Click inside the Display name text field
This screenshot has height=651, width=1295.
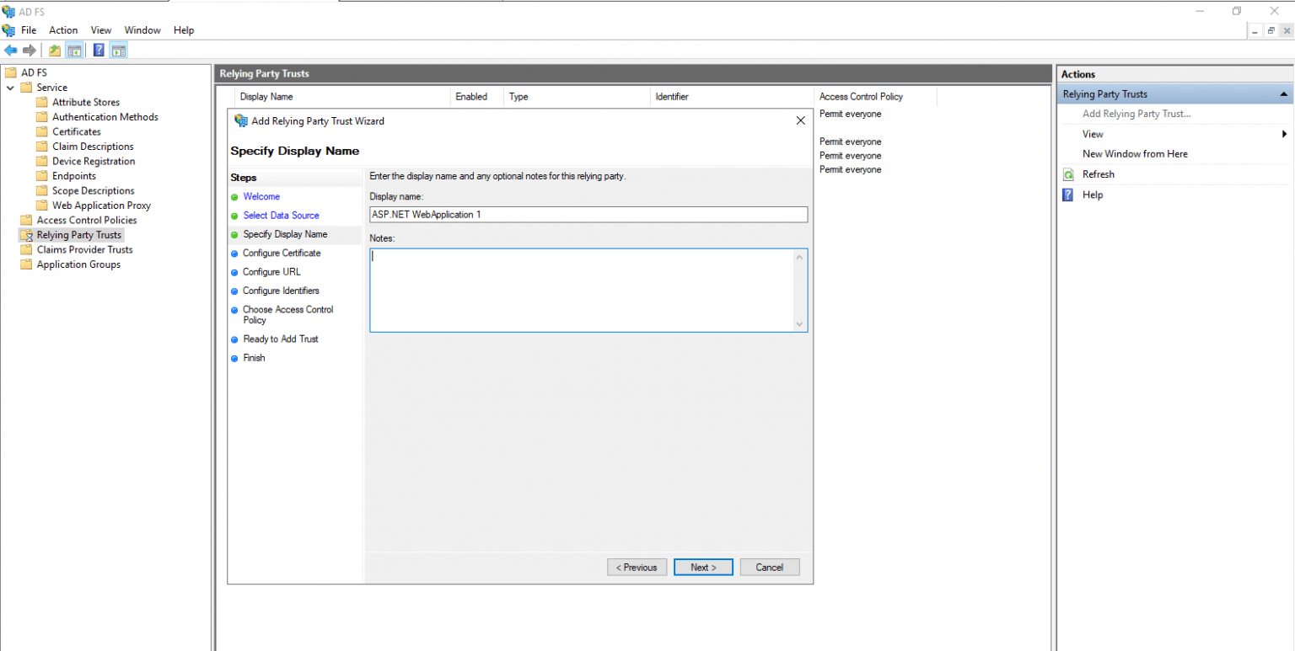pyautogui.click(x=588, y=214)
